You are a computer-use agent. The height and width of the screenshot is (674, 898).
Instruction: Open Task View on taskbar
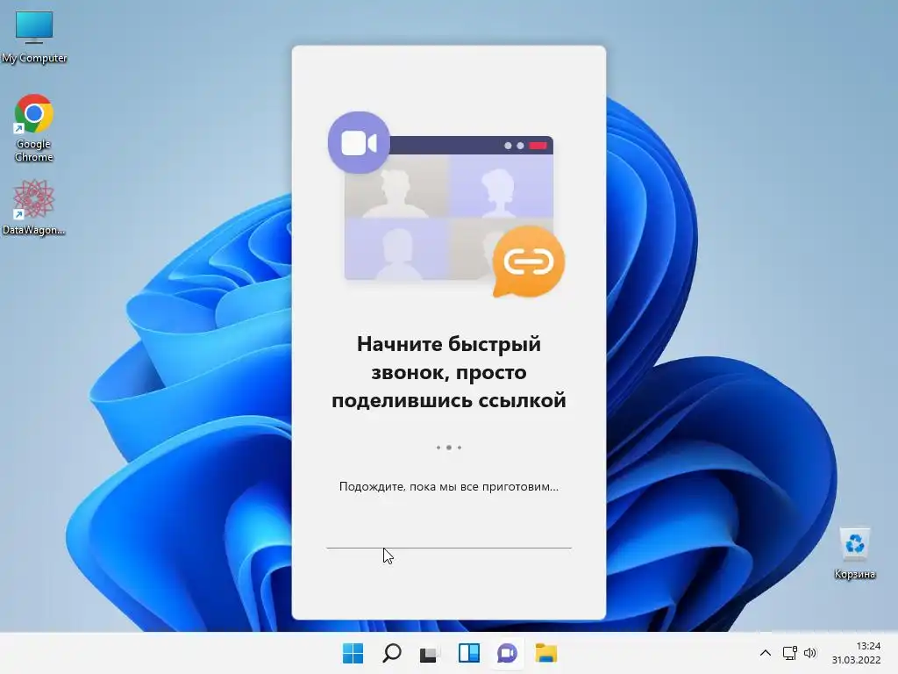click(x=430, y=653)
